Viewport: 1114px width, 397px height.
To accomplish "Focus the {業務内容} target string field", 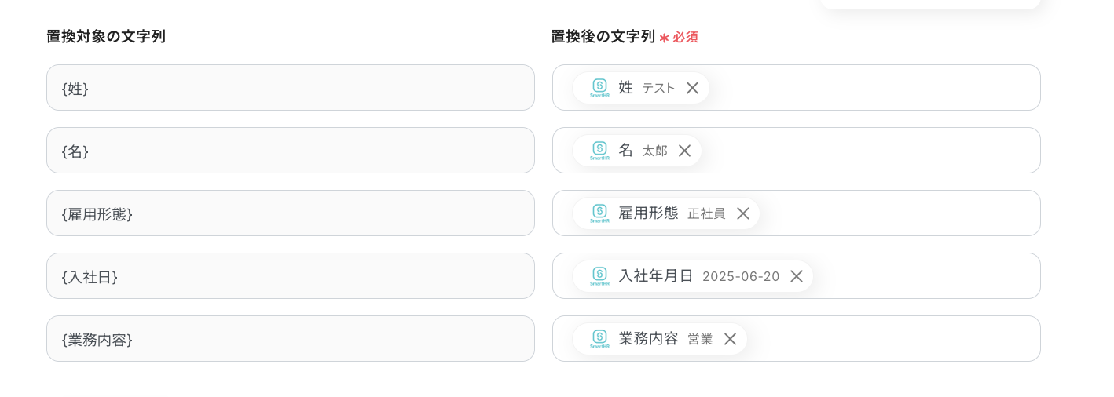I will (291, 339).
